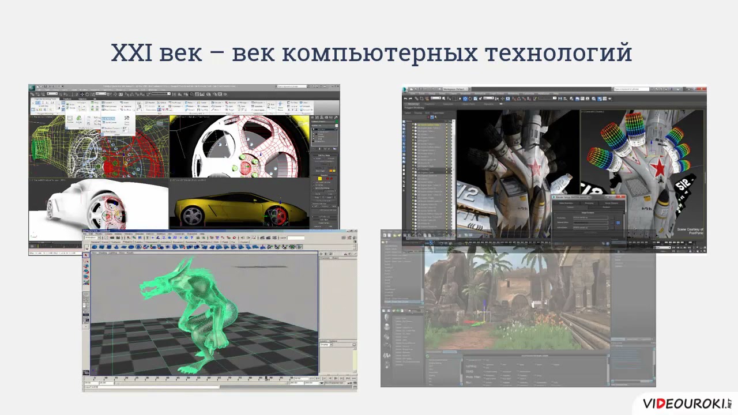Click Grow in car window ribbon
The height and width of the screenshot is (415, 738).
[71, 105]
